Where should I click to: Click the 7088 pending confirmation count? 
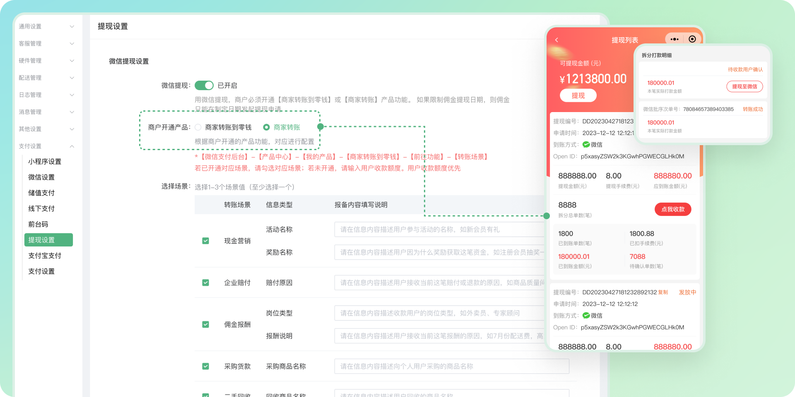point(637,256)
